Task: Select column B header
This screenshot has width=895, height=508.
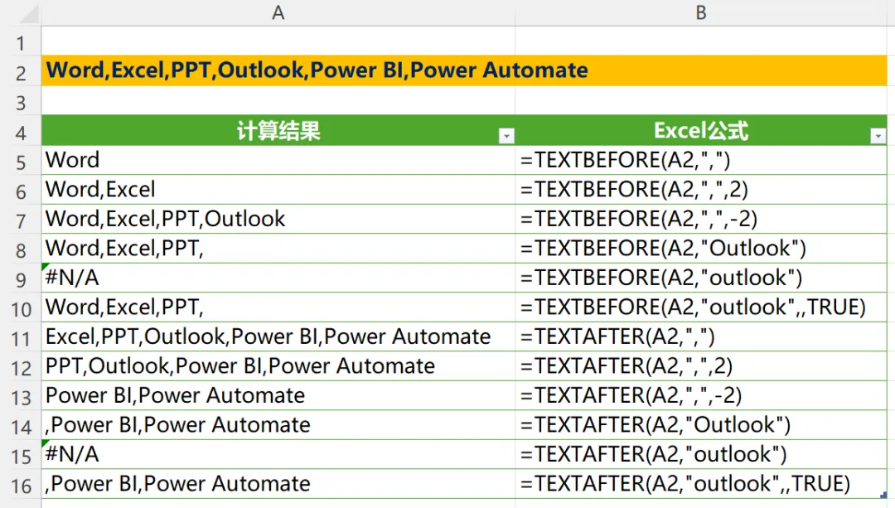Action: pyautogui.click(x=701, y=12)
